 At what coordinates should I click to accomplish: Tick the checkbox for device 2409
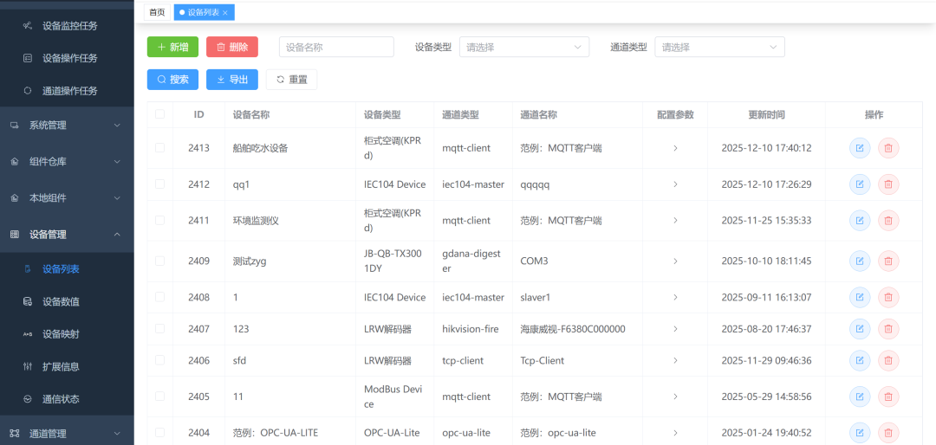click(159, 261)
